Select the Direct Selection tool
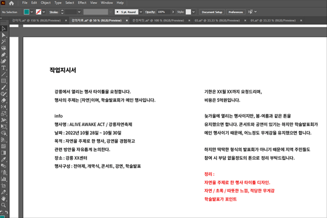The image size is (327, 218). [4, 35]
